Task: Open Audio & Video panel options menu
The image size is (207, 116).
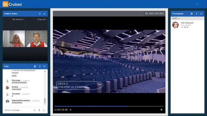Action: pyautogui.click(x=40, y=14)
